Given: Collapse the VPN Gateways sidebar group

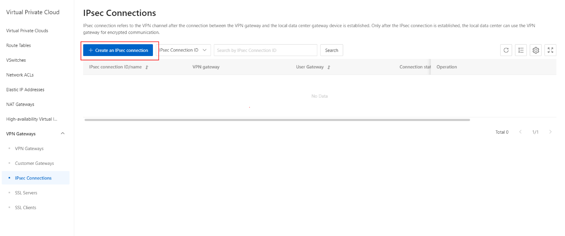Looking at the screenshot, I should click(x=63, y=134).
